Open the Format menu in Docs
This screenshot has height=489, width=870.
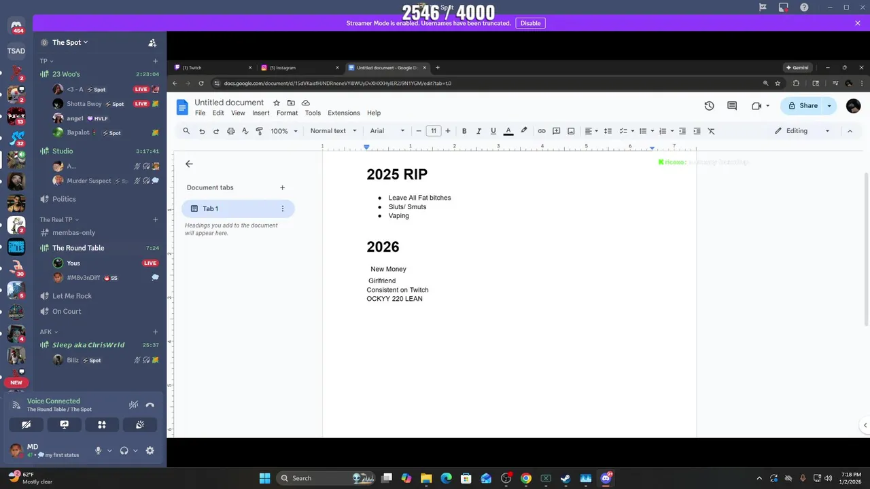[x=287, y=113]
